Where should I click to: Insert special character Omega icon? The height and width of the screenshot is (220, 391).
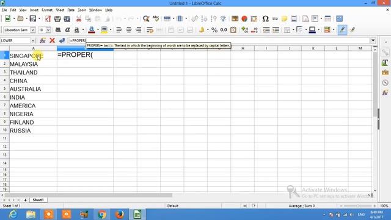(265, 19)
